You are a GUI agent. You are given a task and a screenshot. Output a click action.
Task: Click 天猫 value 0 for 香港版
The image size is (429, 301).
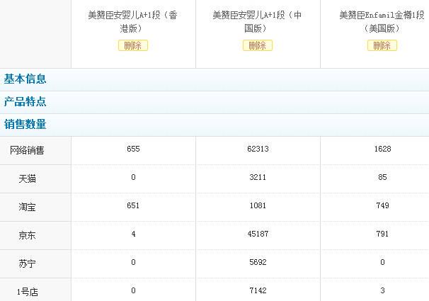tap(133, 177)
